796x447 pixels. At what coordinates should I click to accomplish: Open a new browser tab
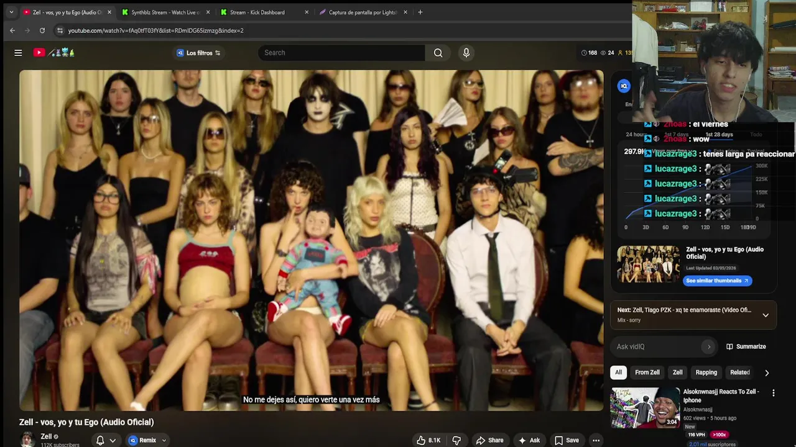coord(420,12)
